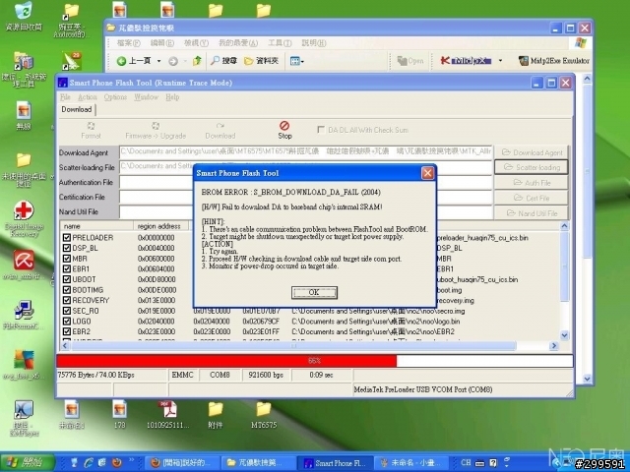Expand Back button history dropdown arrow

tap(158, 61)
